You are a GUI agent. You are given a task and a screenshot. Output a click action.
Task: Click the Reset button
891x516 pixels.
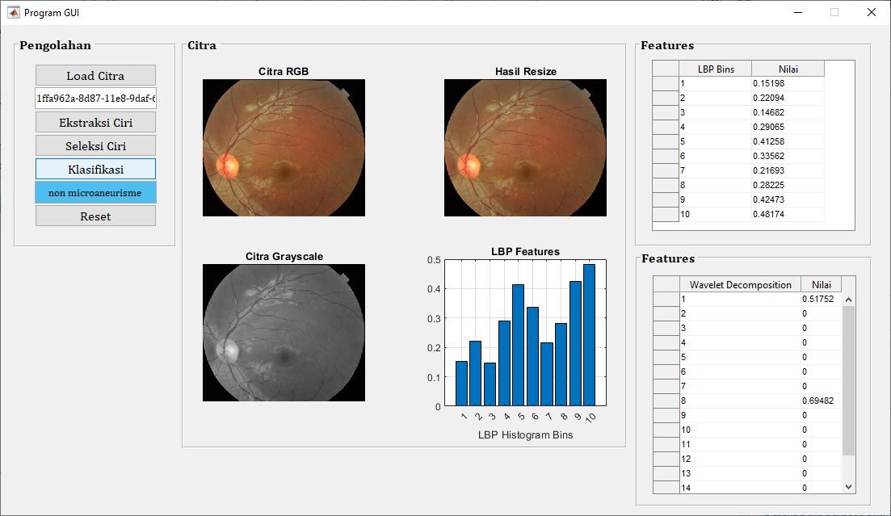(x=95, y=216)
